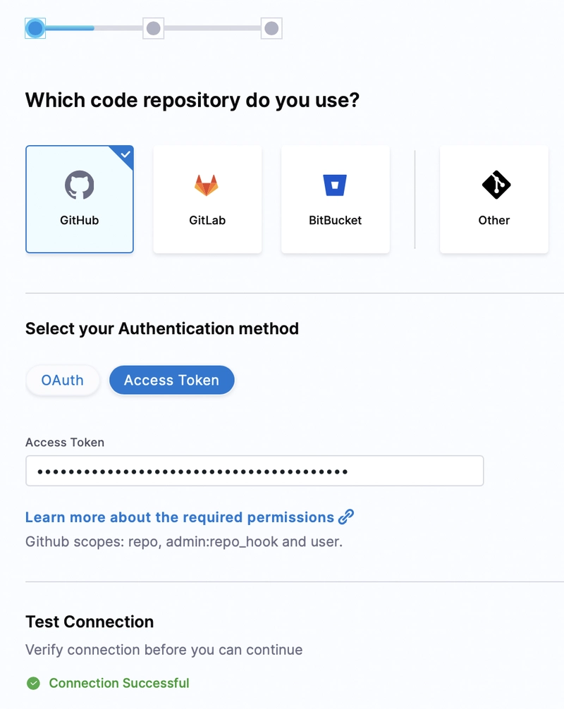The height and width of the screenshot is (709, 564).
Task: Switch authentication method to OAuth
Action: [62, 381]
